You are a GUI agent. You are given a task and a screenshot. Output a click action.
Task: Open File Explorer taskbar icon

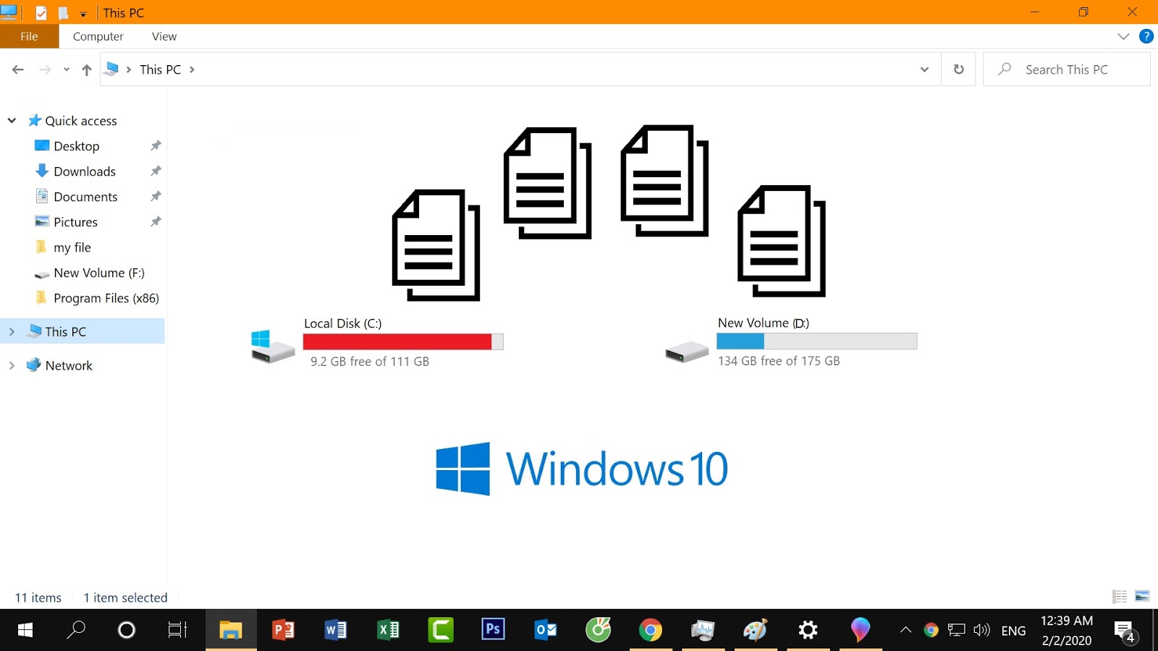pyautogui.click(x=231, y=630)
